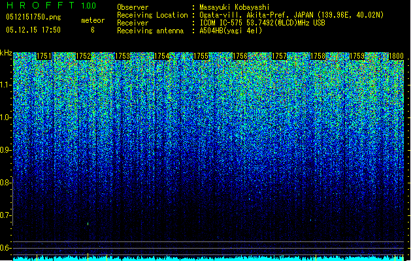
Task: Click the 1.0 frequency axis tick label
Action: click(x=5, y=117)
